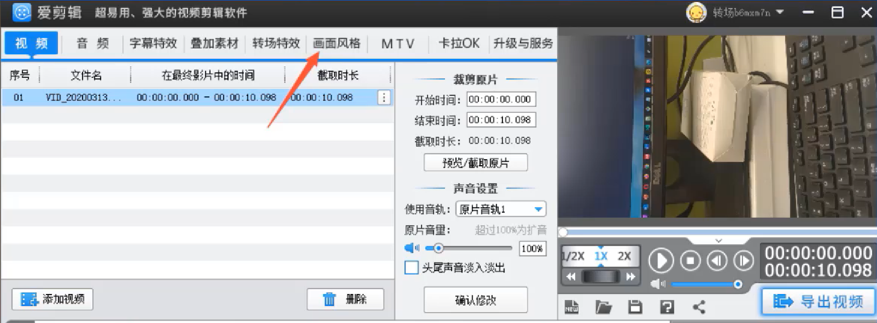Select 2X playback speed
Viewport: 877px width, 323px height.
pyautogui.click(x=624, y=256)
